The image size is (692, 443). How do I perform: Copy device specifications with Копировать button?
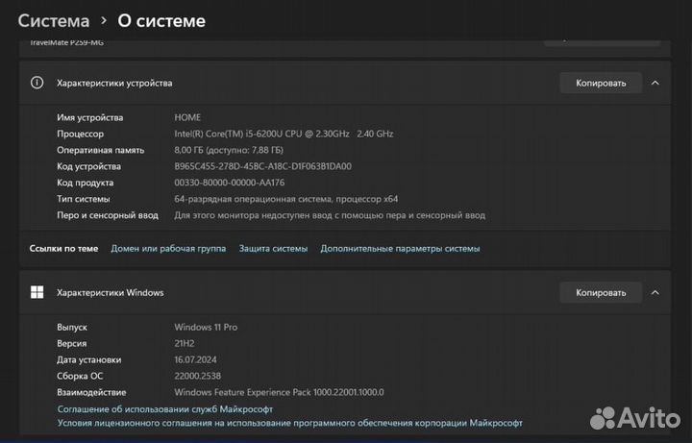pos(601,83)
